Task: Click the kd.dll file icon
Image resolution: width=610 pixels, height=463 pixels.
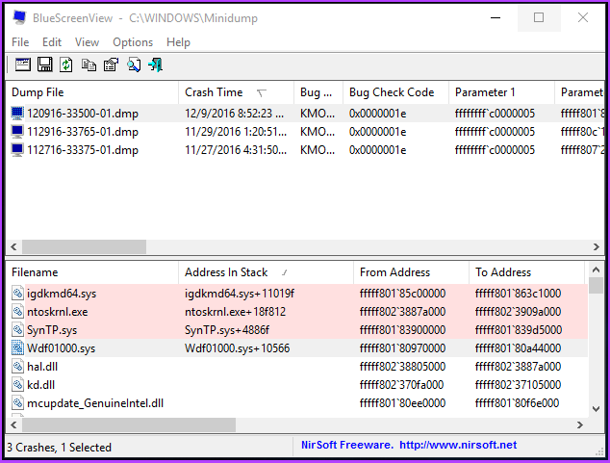Action: 17,384
